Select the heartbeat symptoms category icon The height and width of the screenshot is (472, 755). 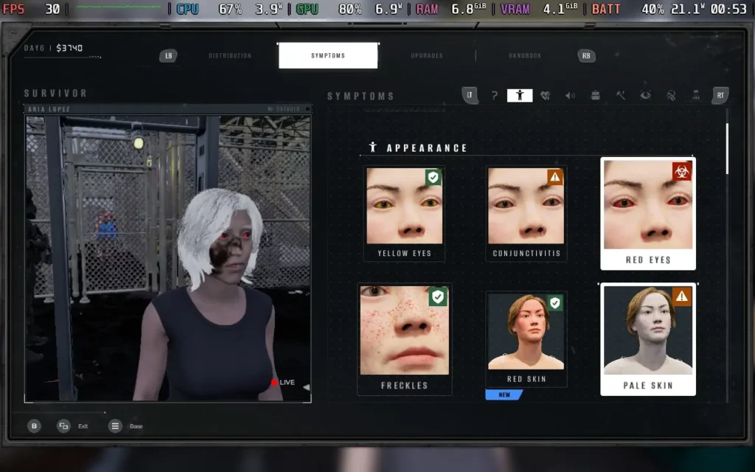pyautogui.click(x=545, y=95)
